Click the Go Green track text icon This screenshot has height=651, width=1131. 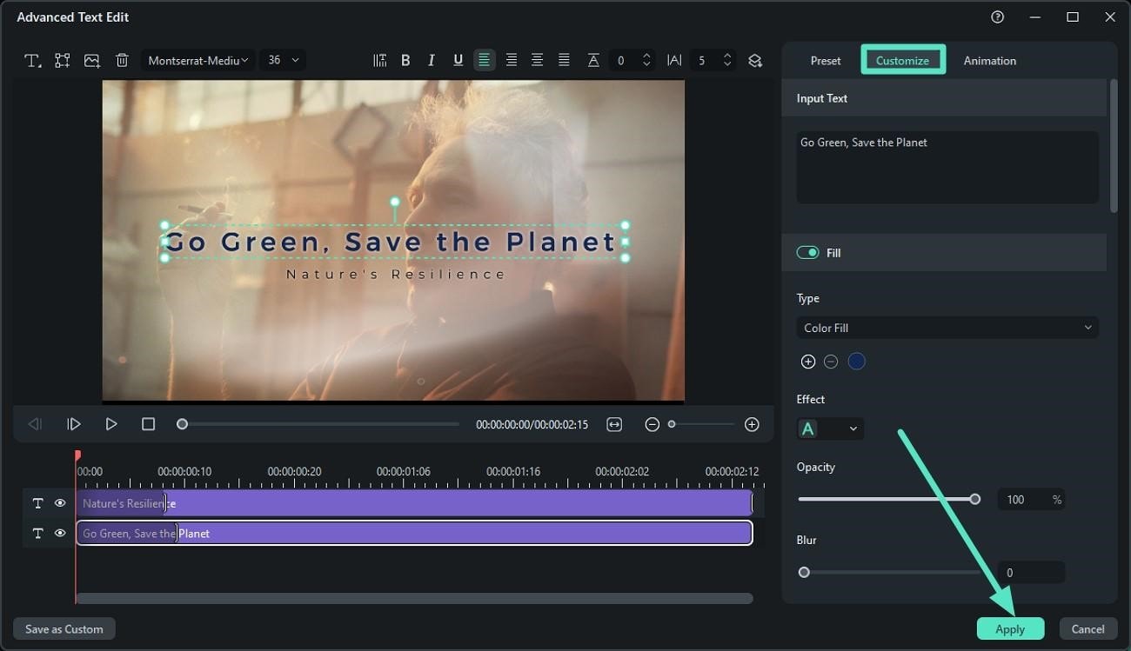click(x=37, y=534)
